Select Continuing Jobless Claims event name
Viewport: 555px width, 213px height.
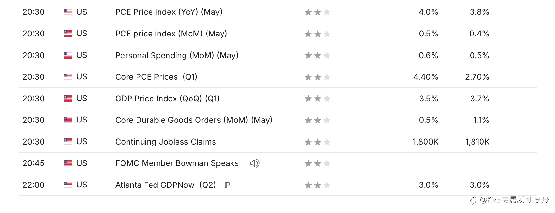166,142
